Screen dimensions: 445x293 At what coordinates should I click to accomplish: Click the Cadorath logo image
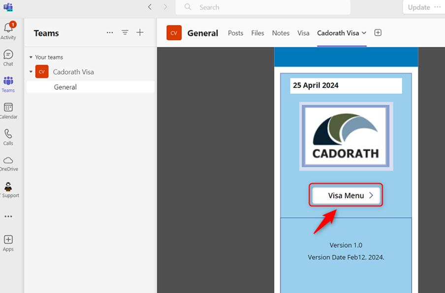346,136
